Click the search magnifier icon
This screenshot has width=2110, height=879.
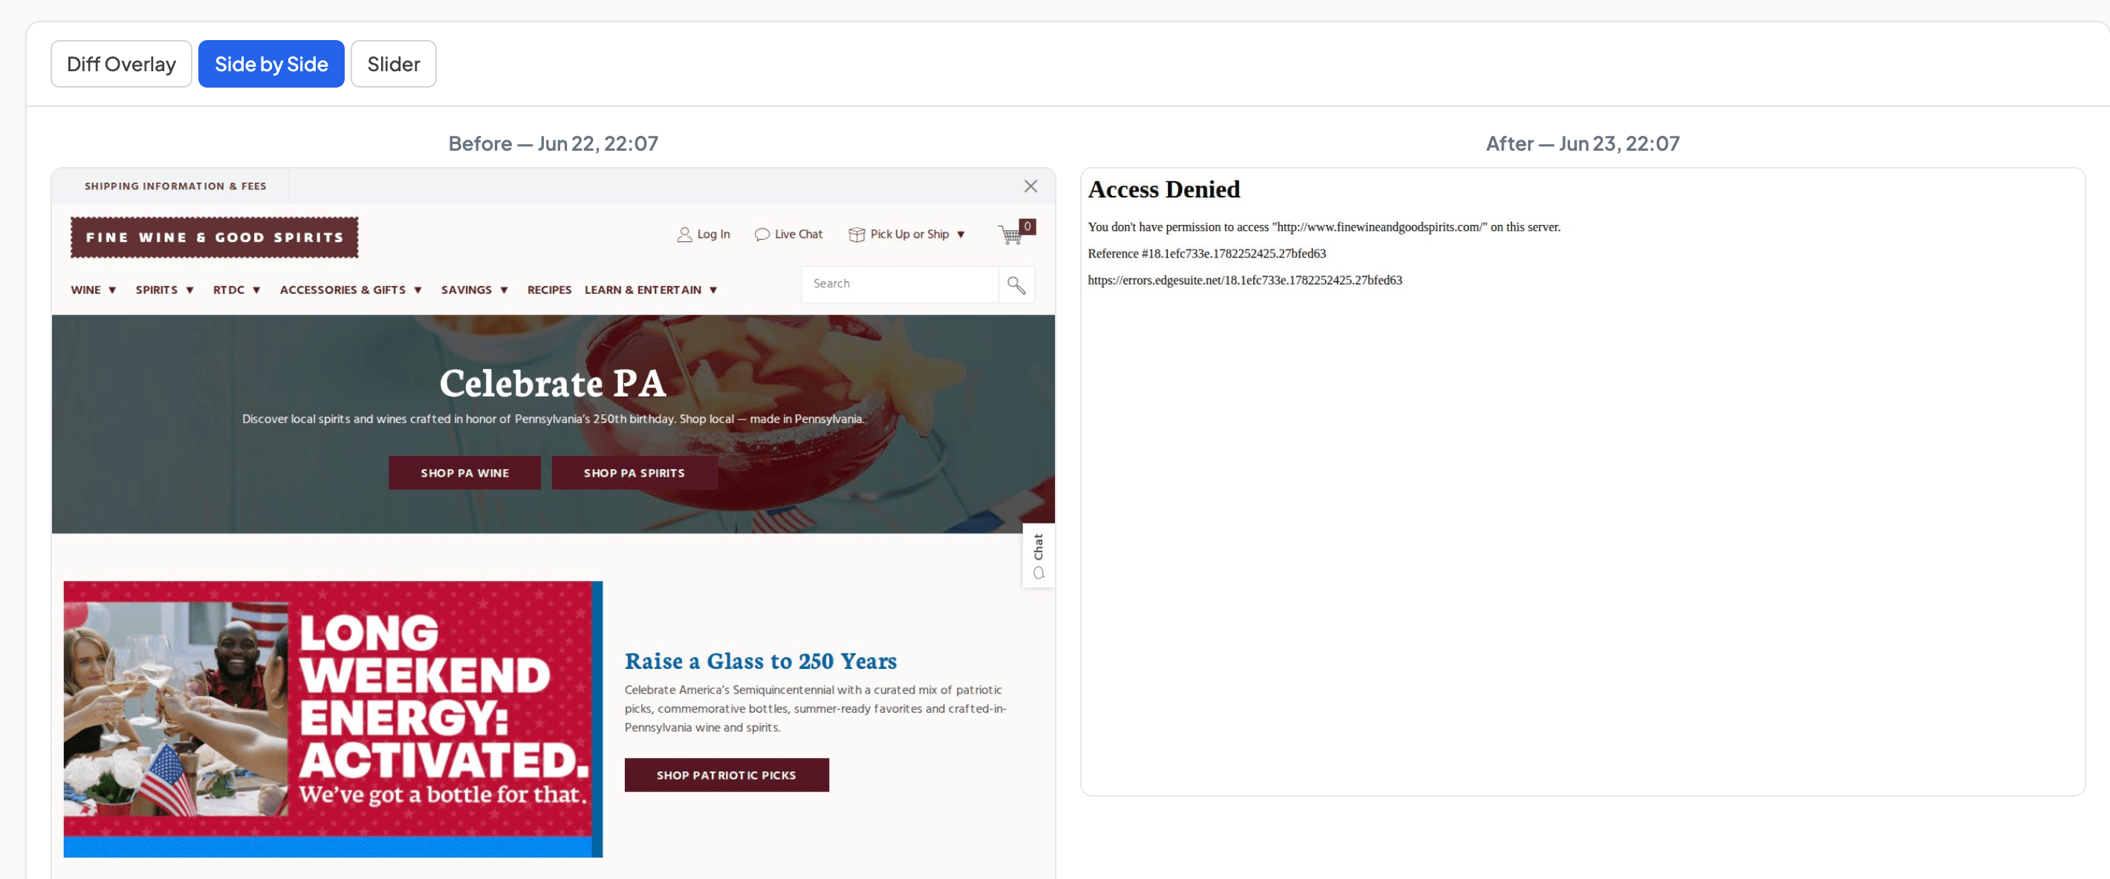click(x=1016, y=285)
